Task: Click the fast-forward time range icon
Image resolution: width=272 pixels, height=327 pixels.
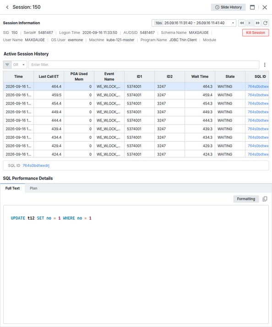Action: [x=257, y=23]
